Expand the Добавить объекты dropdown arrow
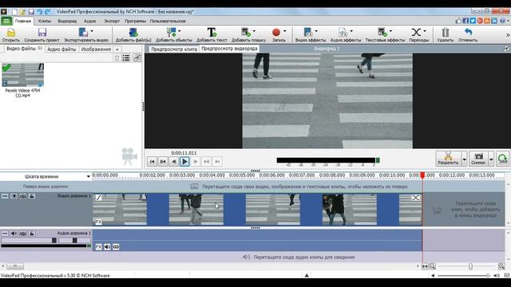Image resolution: width=511 pixels, height=287 pixels. tap(180, 31)
